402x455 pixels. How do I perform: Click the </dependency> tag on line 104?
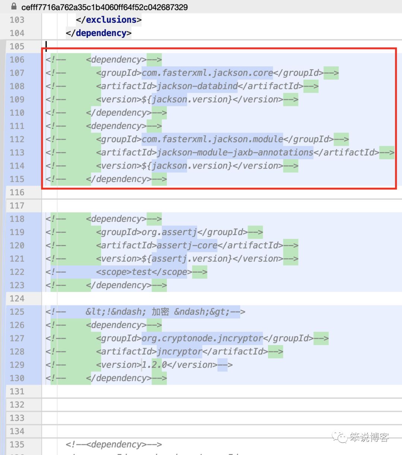click(99, 33)
